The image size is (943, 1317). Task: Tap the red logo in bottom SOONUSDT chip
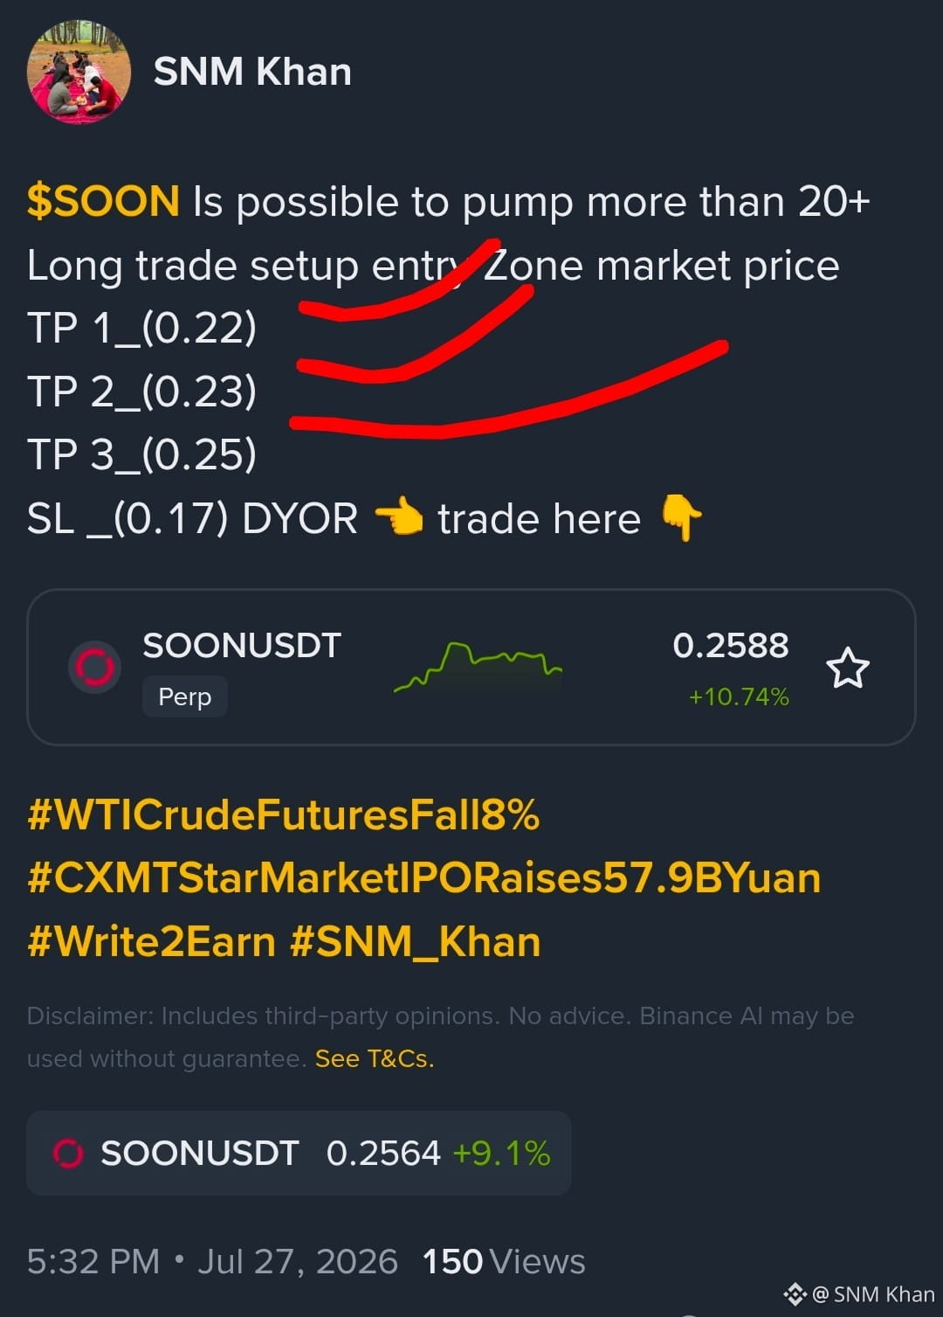click(68, 1154)
